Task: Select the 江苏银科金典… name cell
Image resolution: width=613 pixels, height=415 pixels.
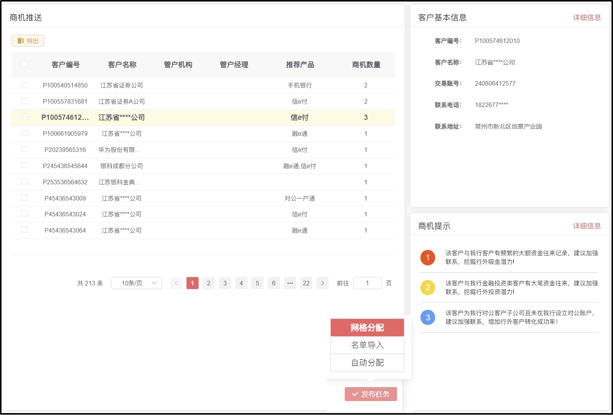Action: click(119, 182)
